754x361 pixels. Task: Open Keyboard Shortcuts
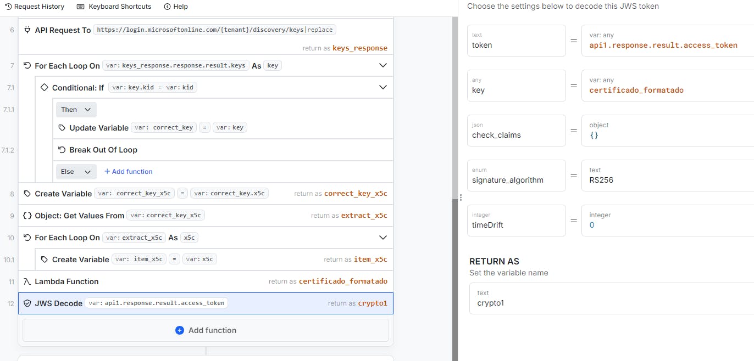point(114,7)
